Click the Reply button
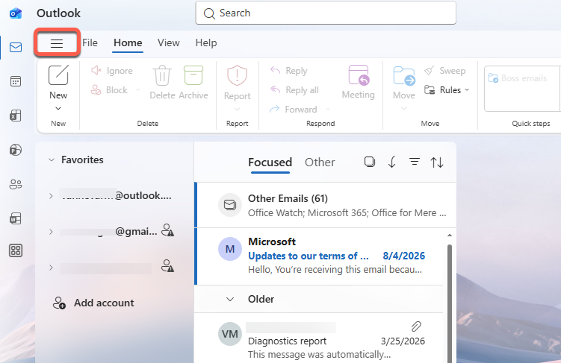 [x=289, y=71]
